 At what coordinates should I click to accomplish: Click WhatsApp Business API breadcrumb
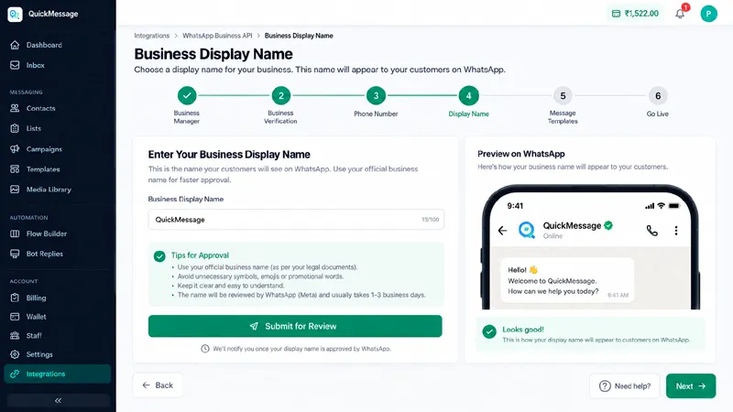tap(217, 36)
